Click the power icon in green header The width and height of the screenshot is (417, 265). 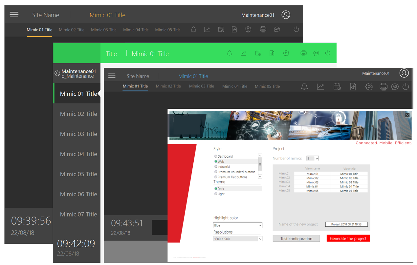(x=327, y=53)
